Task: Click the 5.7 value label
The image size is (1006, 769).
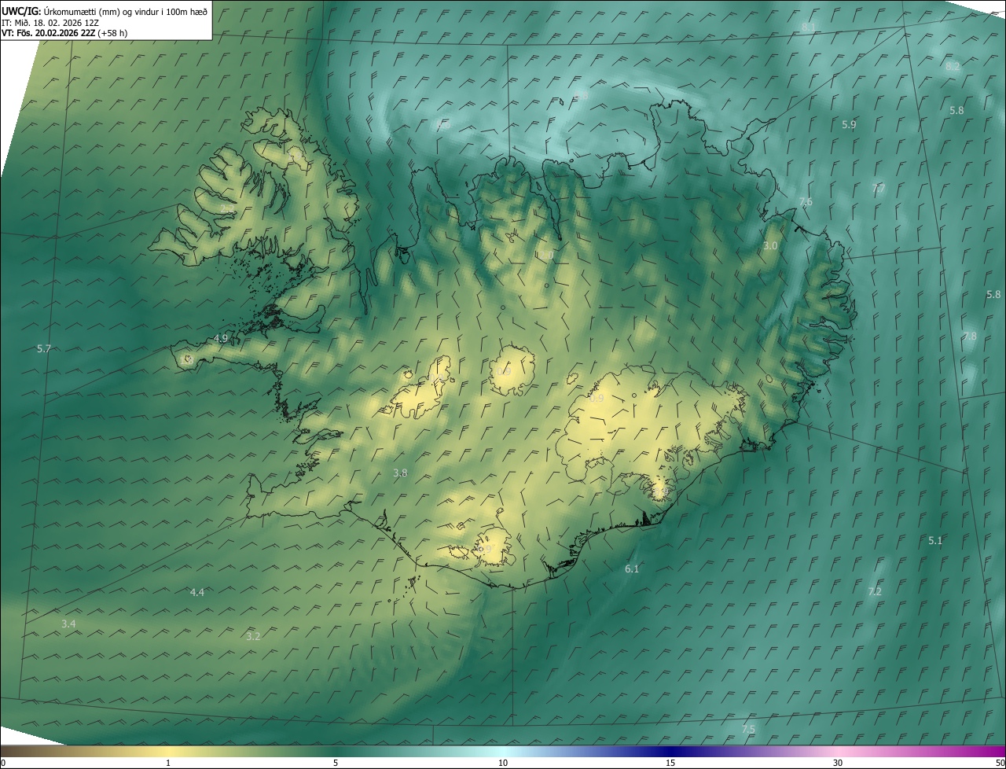Action: (x=44, y=348)
